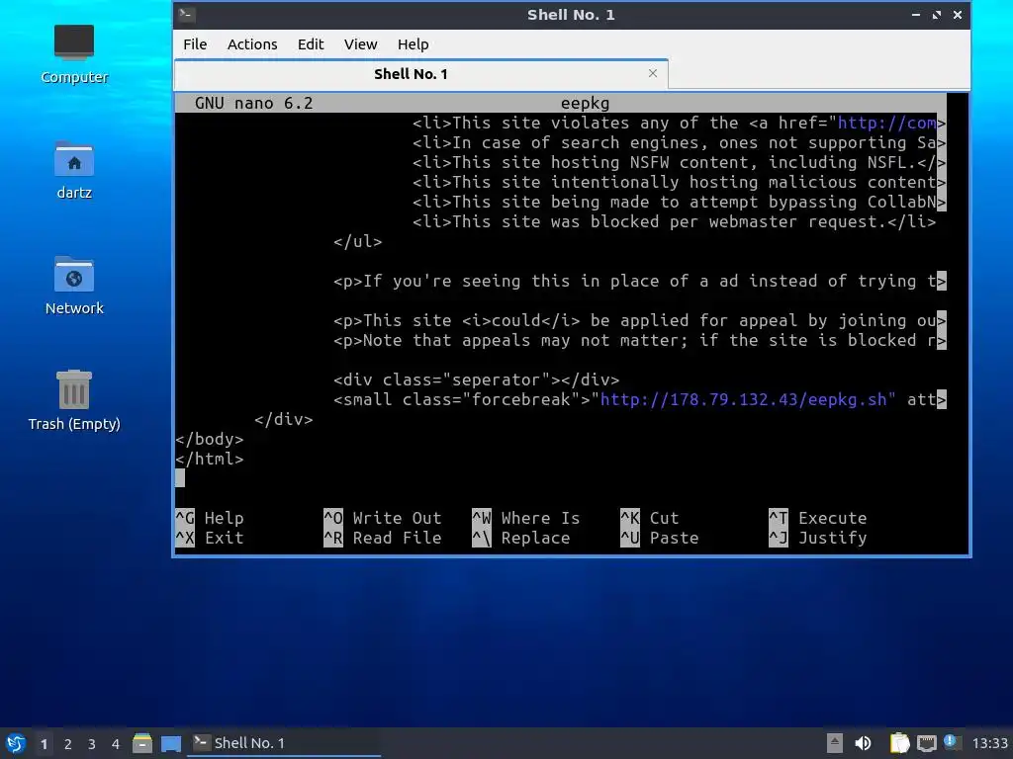The width and height of the screenshot is (1013, 759).
Task: Open the Help menu
Action: click(413, 43)
